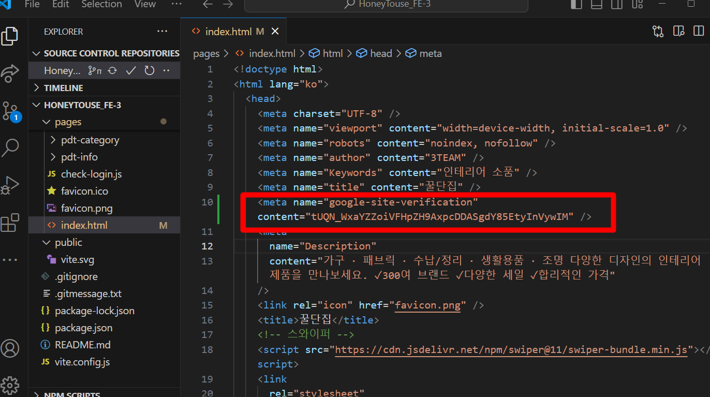
Task: Close the index.html tab
Action: [275, 32]
